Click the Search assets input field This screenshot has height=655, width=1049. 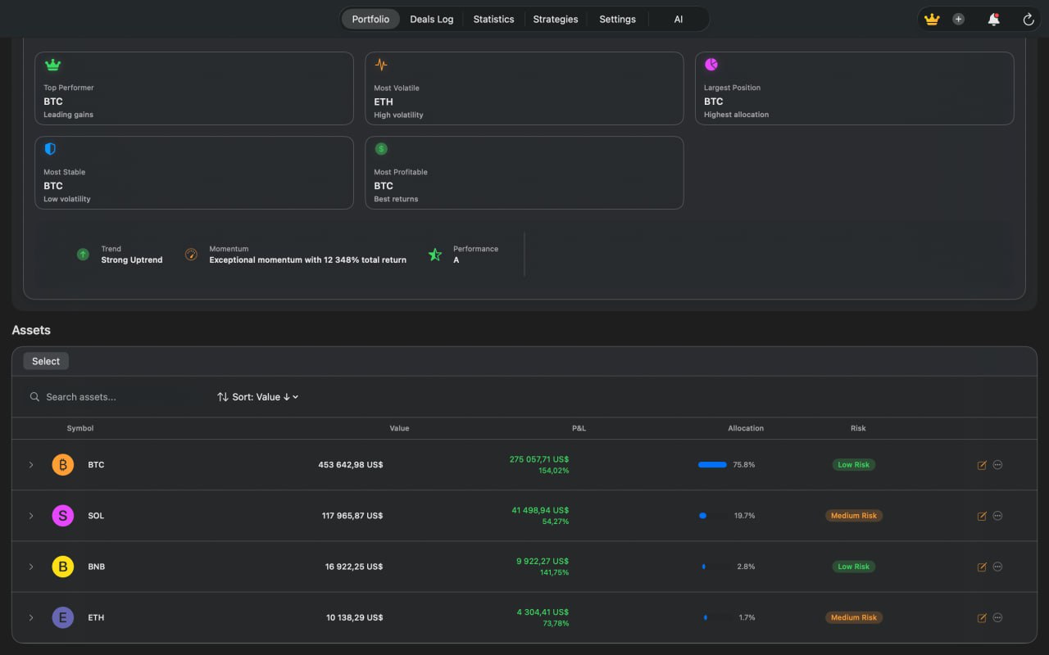tap(115, 397)
